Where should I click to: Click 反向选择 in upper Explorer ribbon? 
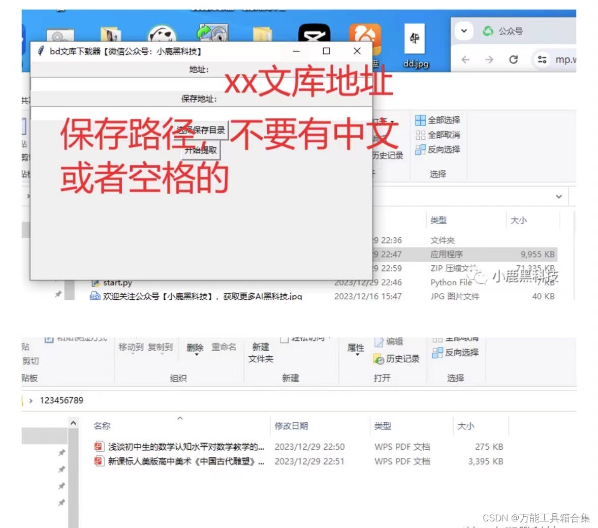[x=437, y=149]
